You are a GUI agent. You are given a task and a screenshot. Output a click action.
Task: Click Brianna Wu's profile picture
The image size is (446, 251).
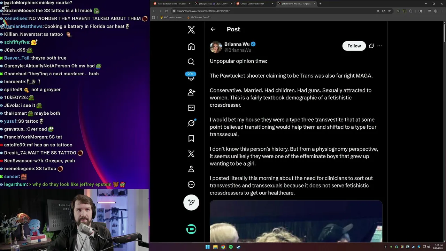(216, 47)
